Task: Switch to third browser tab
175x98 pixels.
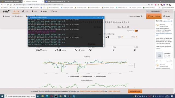Action: click(56, 2)
